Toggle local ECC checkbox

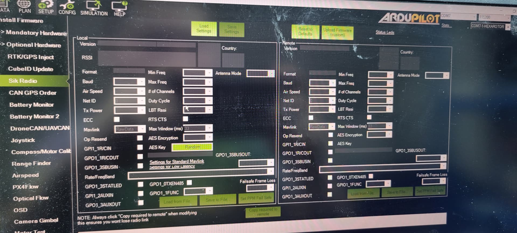117,119
